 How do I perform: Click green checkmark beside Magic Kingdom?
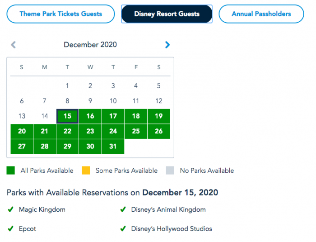click(10, 209)
